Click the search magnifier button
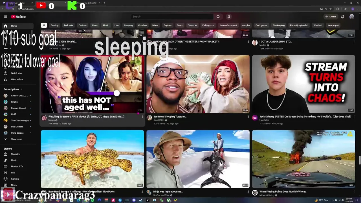The image size is (361, 203). pos(218,17)
